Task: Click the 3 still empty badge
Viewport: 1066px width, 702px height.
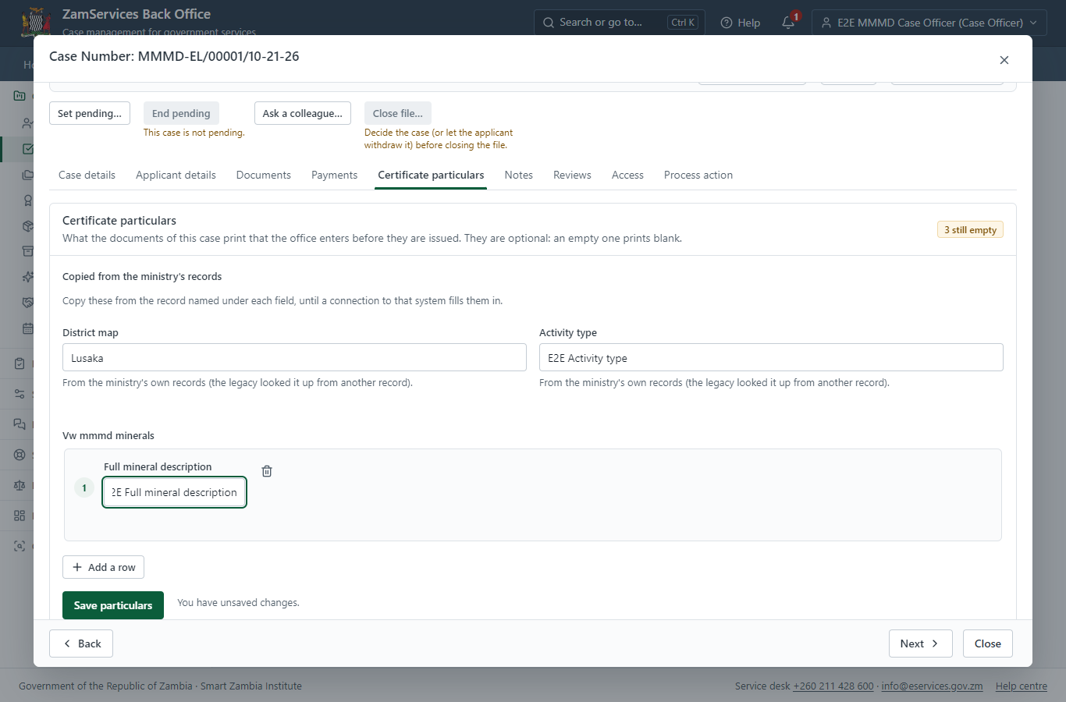Action: pos(970,229)
